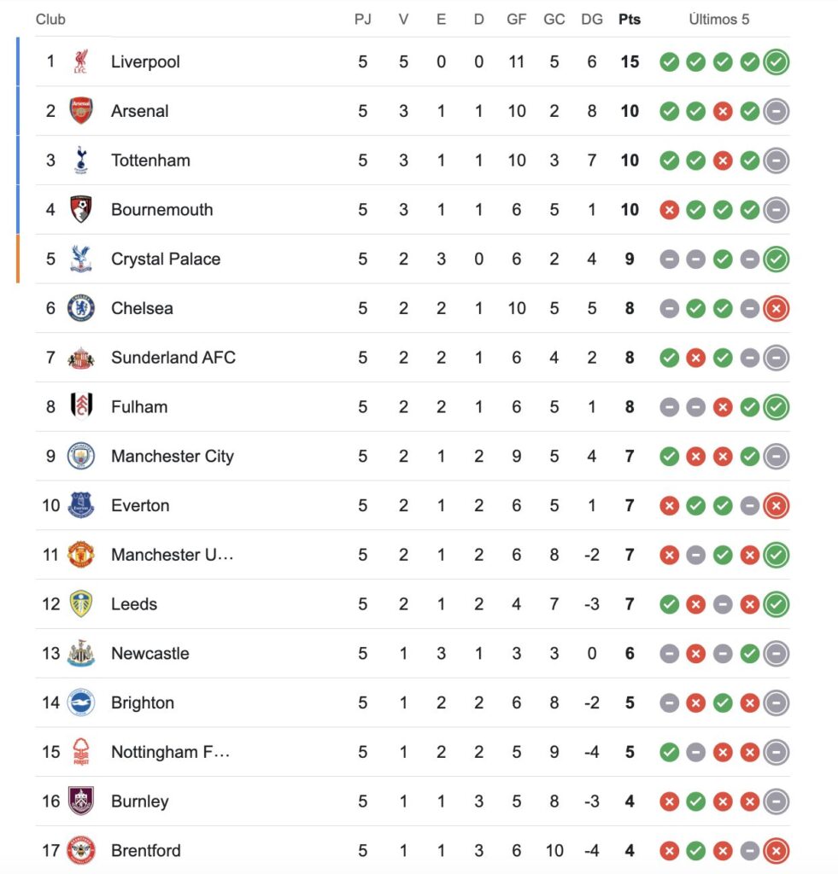The width and height of the screenshot is (838, 874).
Task: Click Liverpool's most recent win indicator
Action: pyautogui.click(x=776, y=61)
